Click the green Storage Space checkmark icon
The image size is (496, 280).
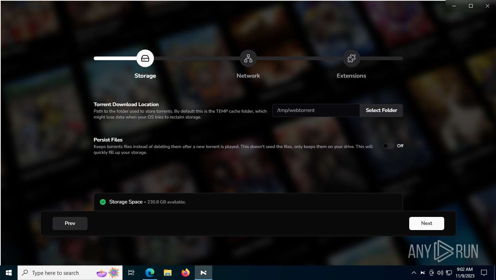[x=103, y=202]
